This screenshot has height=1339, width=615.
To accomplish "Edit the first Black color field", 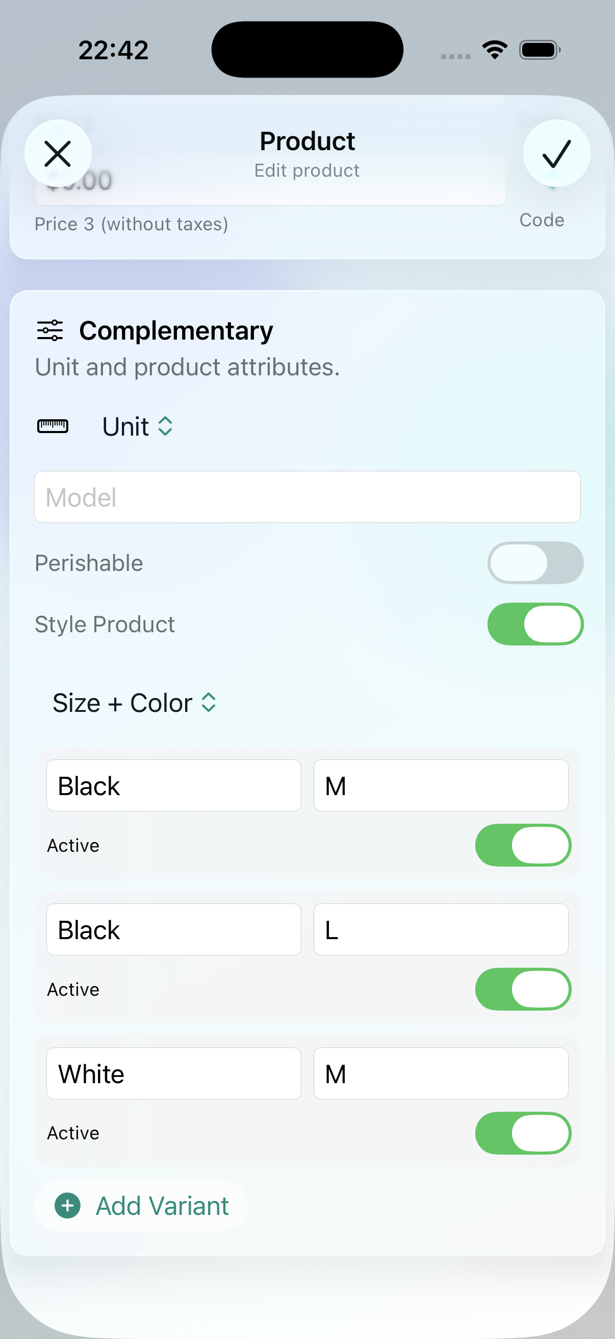I will 174,785.
